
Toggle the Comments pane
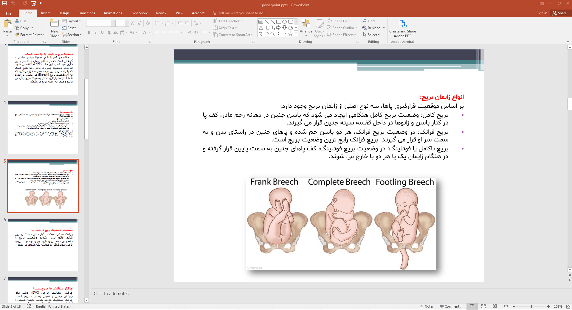[450, 306]
